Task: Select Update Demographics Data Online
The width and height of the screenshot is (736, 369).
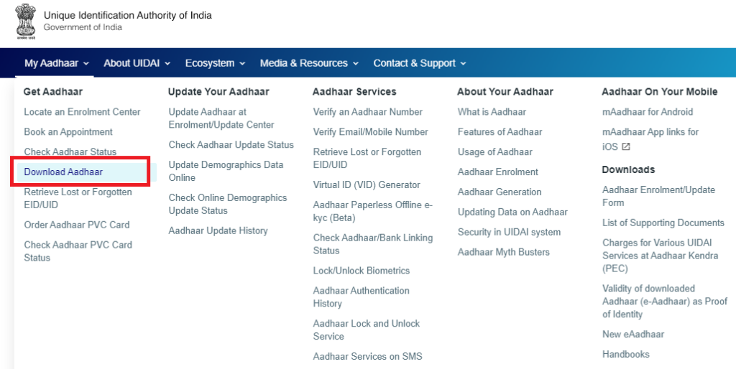Action: tap(226, 171)
